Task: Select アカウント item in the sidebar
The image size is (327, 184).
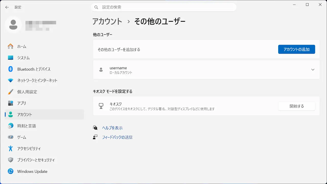Action: (x=25, y=114)
